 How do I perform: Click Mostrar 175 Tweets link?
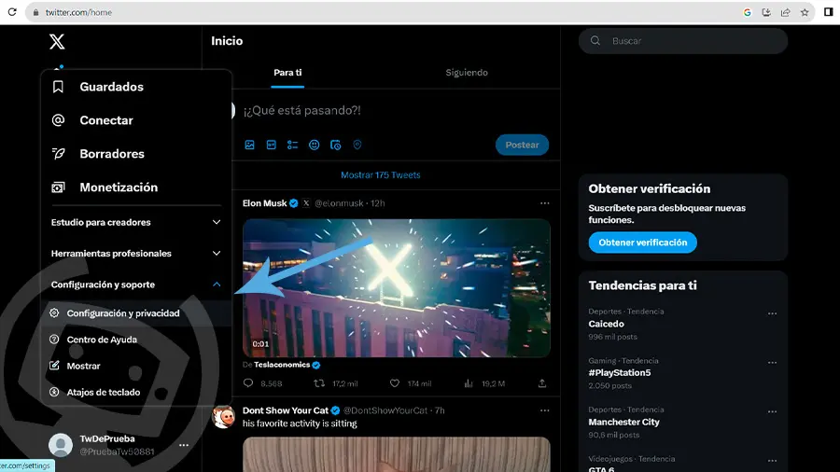pyautogui.click(x=381, y=175)
